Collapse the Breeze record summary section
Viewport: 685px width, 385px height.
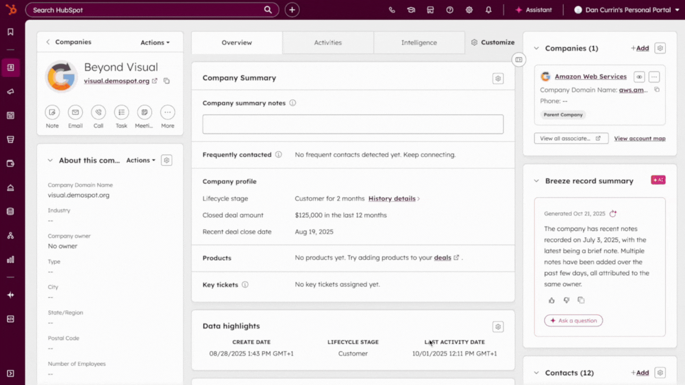point(536,181)
